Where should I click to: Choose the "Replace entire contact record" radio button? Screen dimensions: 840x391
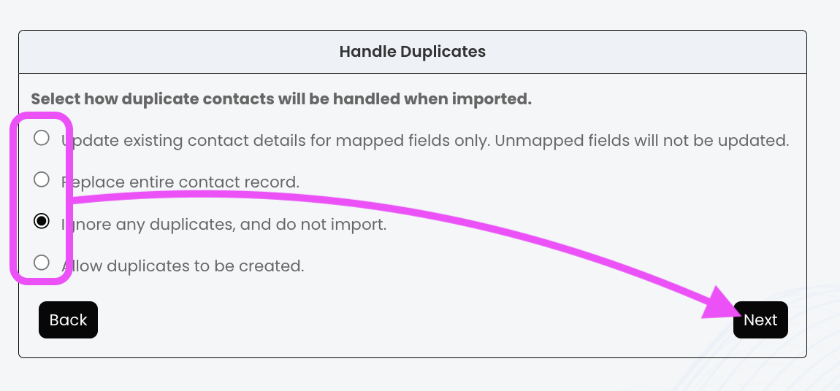pos(42,179)
